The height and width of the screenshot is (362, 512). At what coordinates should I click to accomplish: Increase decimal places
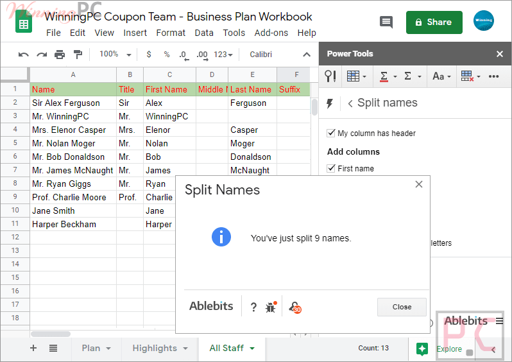tap(202, 55)
